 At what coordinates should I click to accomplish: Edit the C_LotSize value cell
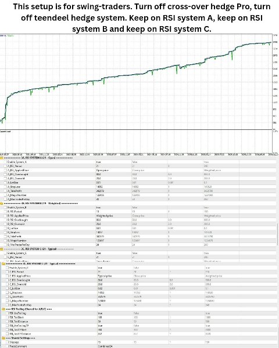115,288
